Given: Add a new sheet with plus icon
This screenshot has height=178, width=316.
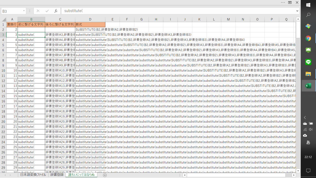Looking at the screenshot, I should coord(105,175).
